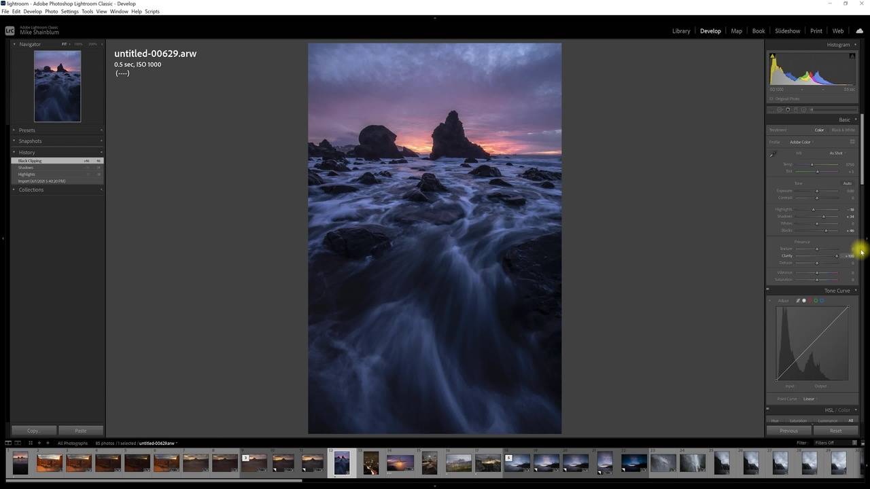
Task: Toggle the highlight clipping indicator in histogram
Action: 852,56
